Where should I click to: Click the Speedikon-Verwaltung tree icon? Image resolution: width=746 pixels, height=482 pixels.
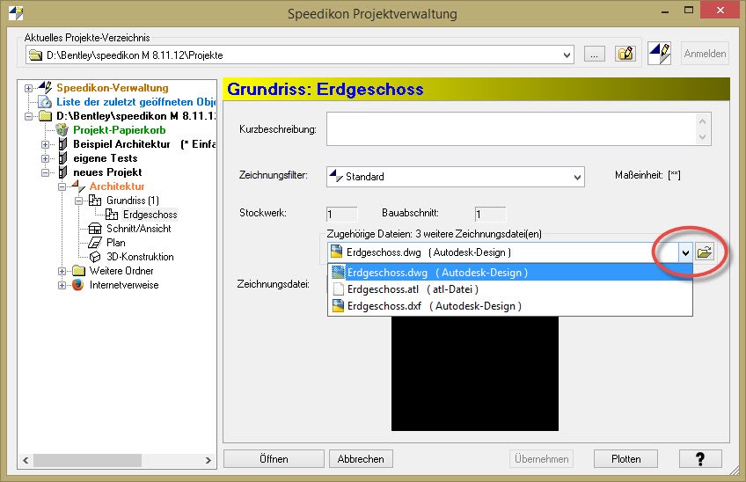(45, 88)
